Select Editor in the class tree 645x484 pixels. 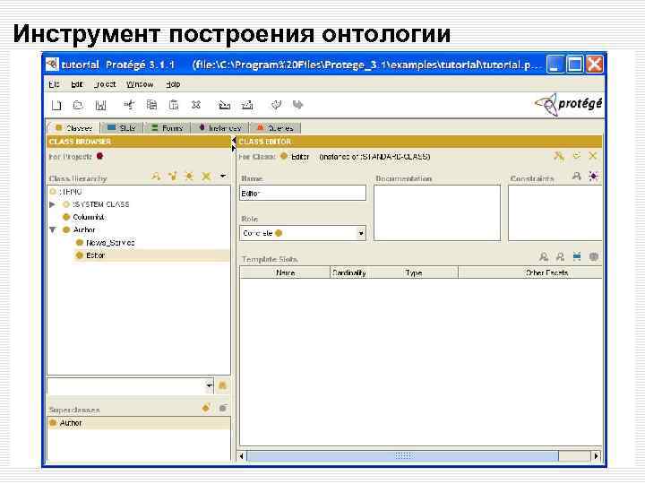coord(90,255)
